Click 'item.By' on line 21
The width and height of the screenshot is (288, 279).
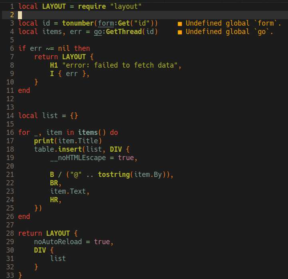point(148,175)
